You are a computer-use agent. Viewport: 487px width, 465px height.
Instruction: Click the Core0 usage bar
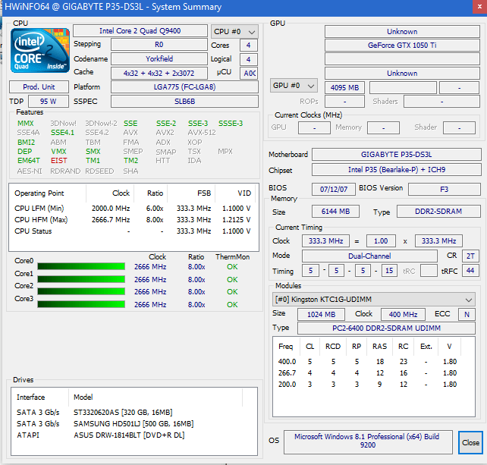[x=81, y=266]
